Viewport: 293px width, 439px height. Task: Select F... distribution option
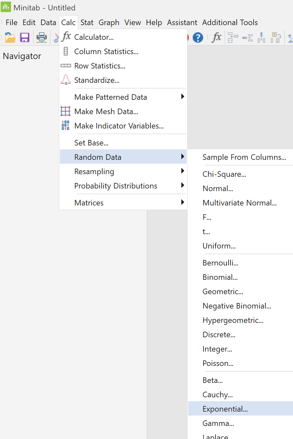[x=241, y=217]
